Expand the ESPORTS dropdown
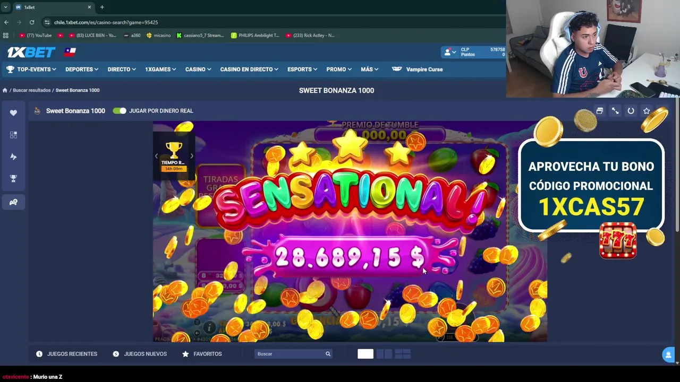The width and height of the screenshot is (680, 382). (302, 70)
